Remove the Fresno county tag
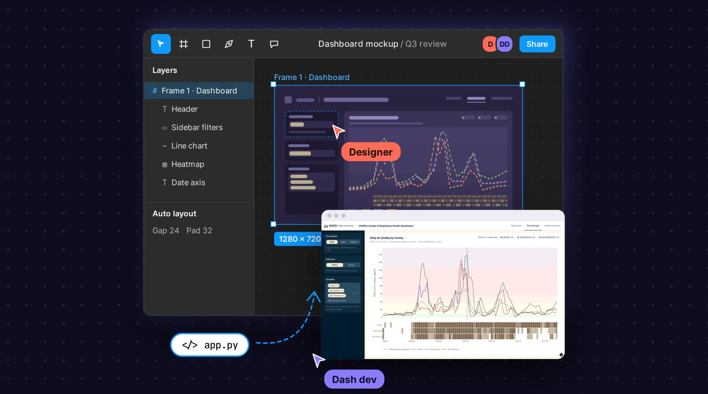The height and width of the screenshot is (394, 708). (x=338, y=285)
